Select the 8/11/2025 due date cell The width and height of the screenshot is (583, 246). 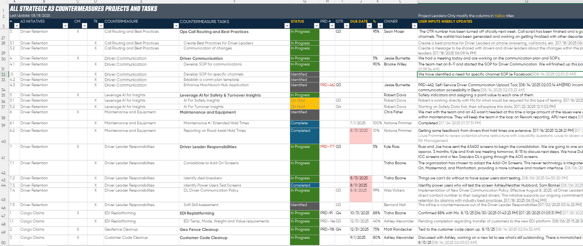[x=361, y=185]
